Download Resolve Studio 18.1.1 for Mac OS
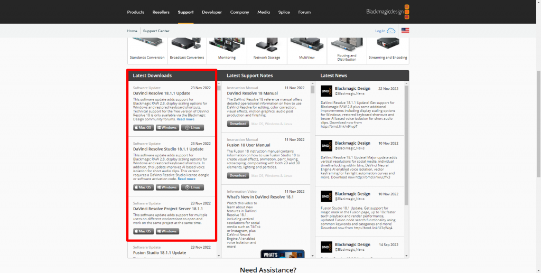Image resolution: width=541 pixels, height=273 pixels. pos(144,187)
